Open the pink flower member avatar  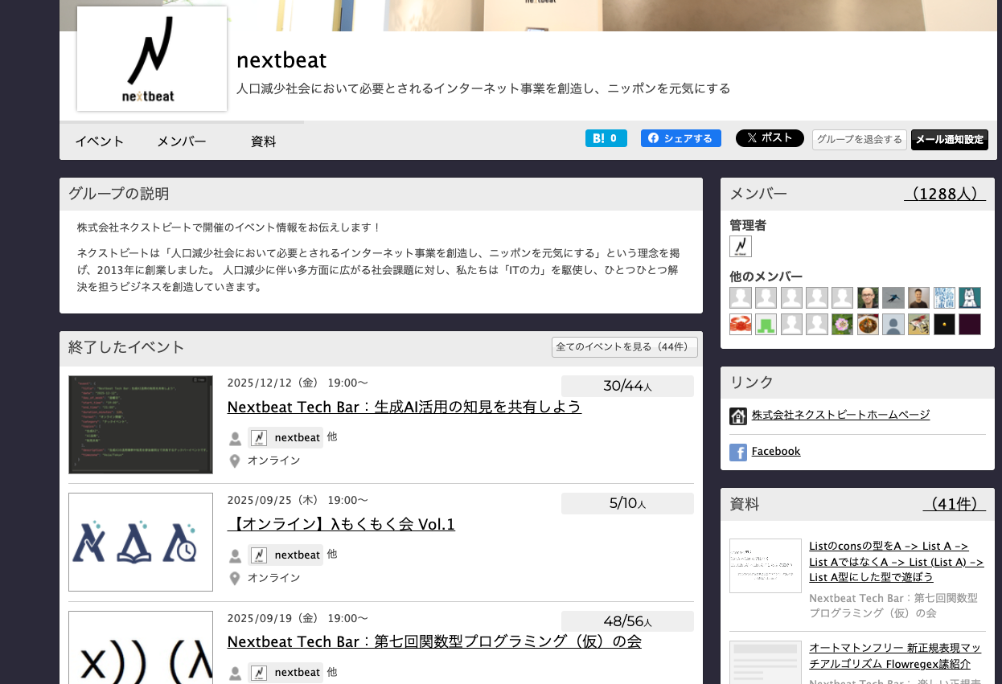tap(843, 324)
